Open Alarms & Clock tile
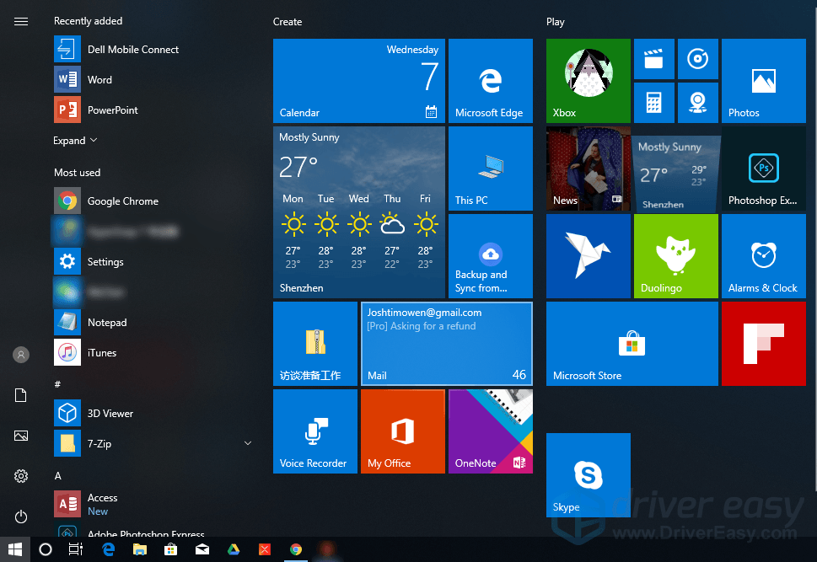817x562 pixels. [764, 256]
